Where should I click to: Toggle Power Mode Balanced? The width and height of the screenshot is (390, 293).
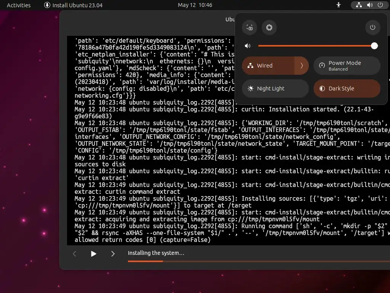click(x=347, y=66)
